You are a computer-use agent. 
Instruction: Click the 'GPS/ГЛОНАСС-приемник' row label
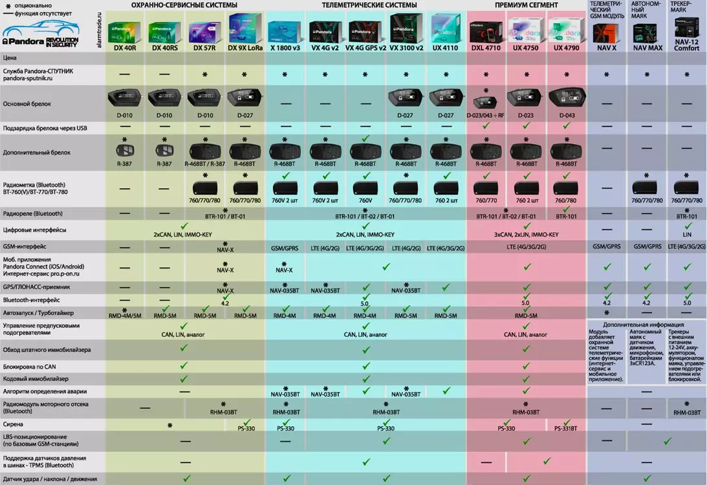tap(36, 286)
